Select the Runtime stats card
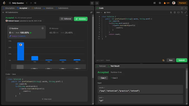The height and width of the screenshot is (106, 189). (26, 32)
